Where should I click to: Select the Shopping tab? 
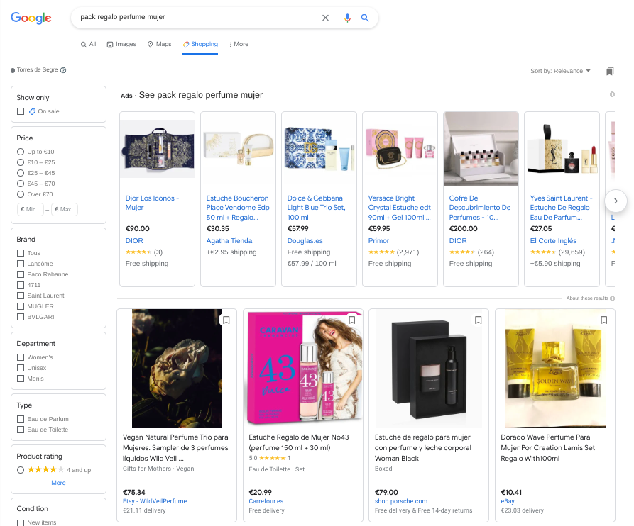tap(200, 44)
